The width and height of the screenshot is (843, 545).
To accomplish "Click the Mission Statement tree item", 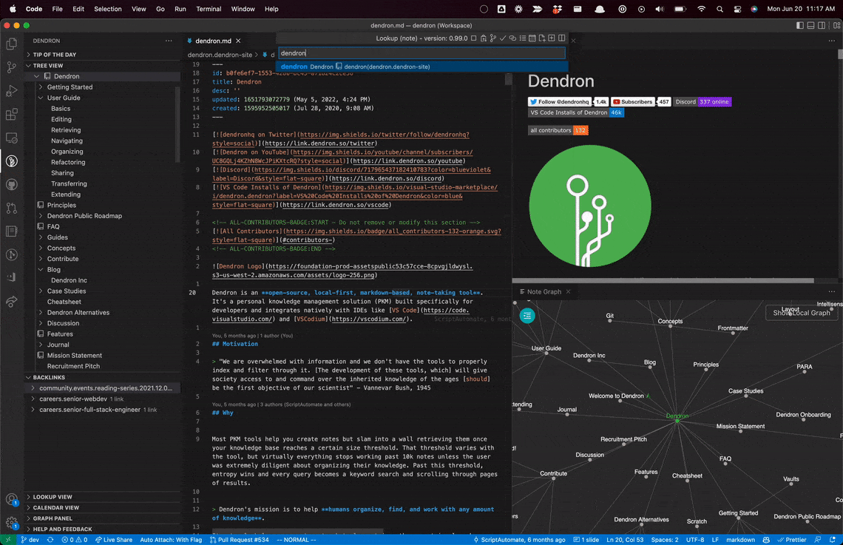I will point(74,355).
